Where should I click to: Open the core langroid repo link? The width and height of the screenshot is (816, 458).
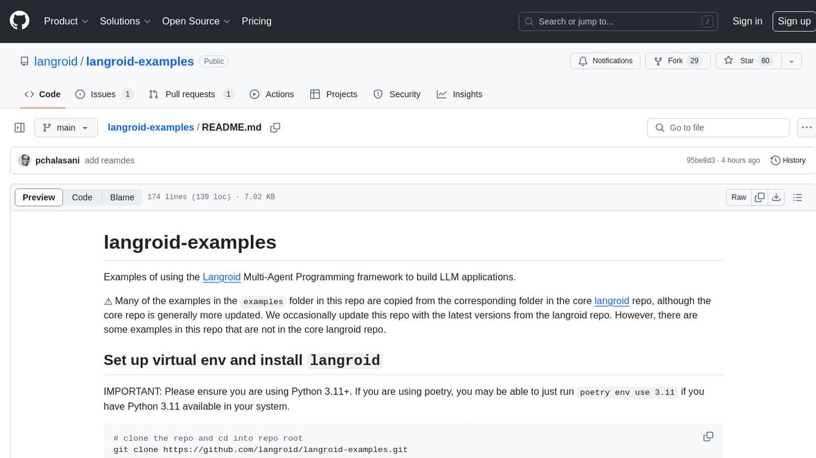[x=611, y=301]
